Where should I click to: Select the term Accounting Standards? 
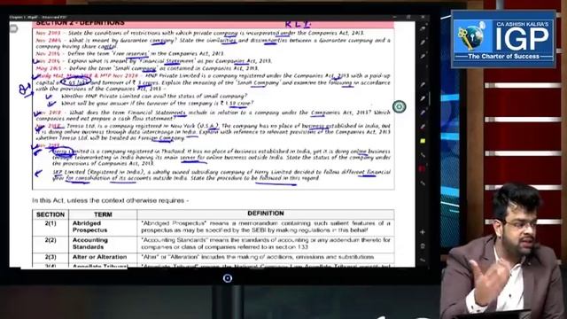[x=90, y=244]
